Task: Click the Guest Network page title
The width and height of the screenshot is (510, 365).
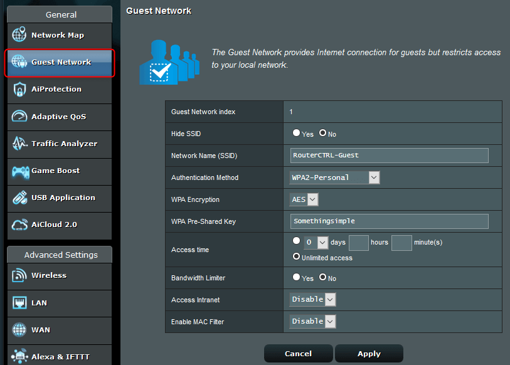Action: (x=159, y=11)
